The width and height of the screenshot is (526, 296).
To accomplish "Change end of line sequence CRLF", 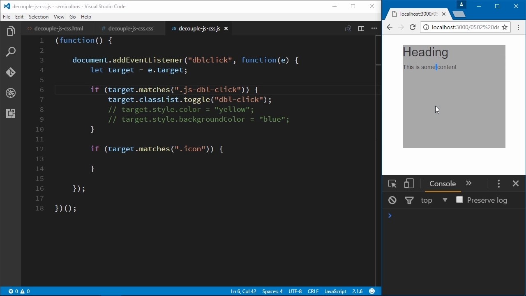I will 313,291.
